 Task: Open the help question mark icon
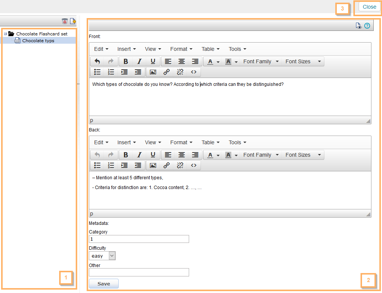(x=367, y=26)
